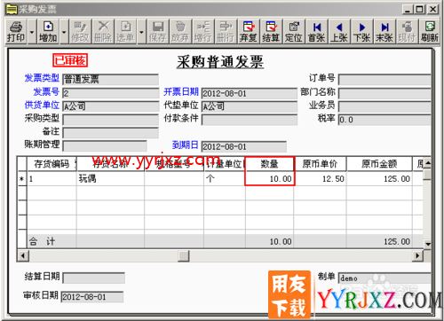This screenshot has width=444, height=321.
Task: Go to first record with 首张
Action: pyautogui.click(x=316, y=31)
